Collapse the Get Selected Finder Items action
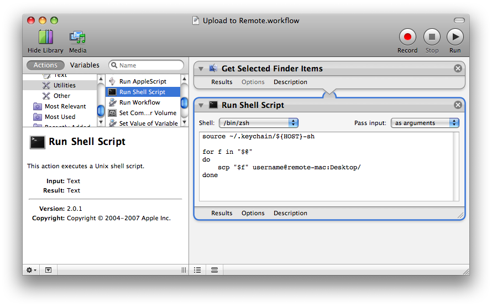 coord(201,69)
